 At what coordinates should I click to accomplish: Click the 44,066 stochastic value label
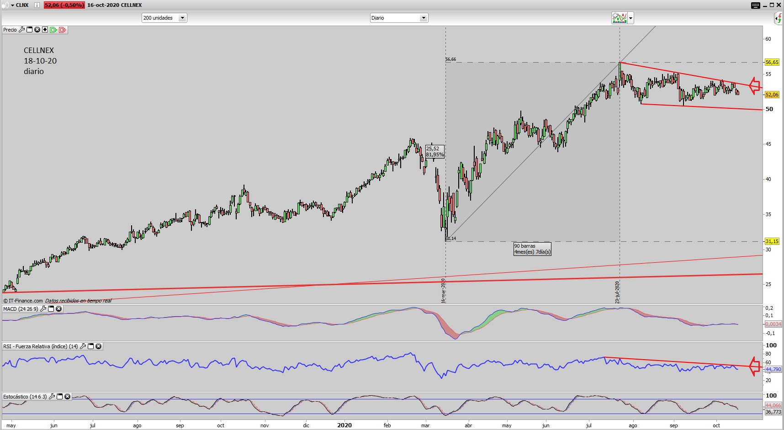[x=773, y=405]
